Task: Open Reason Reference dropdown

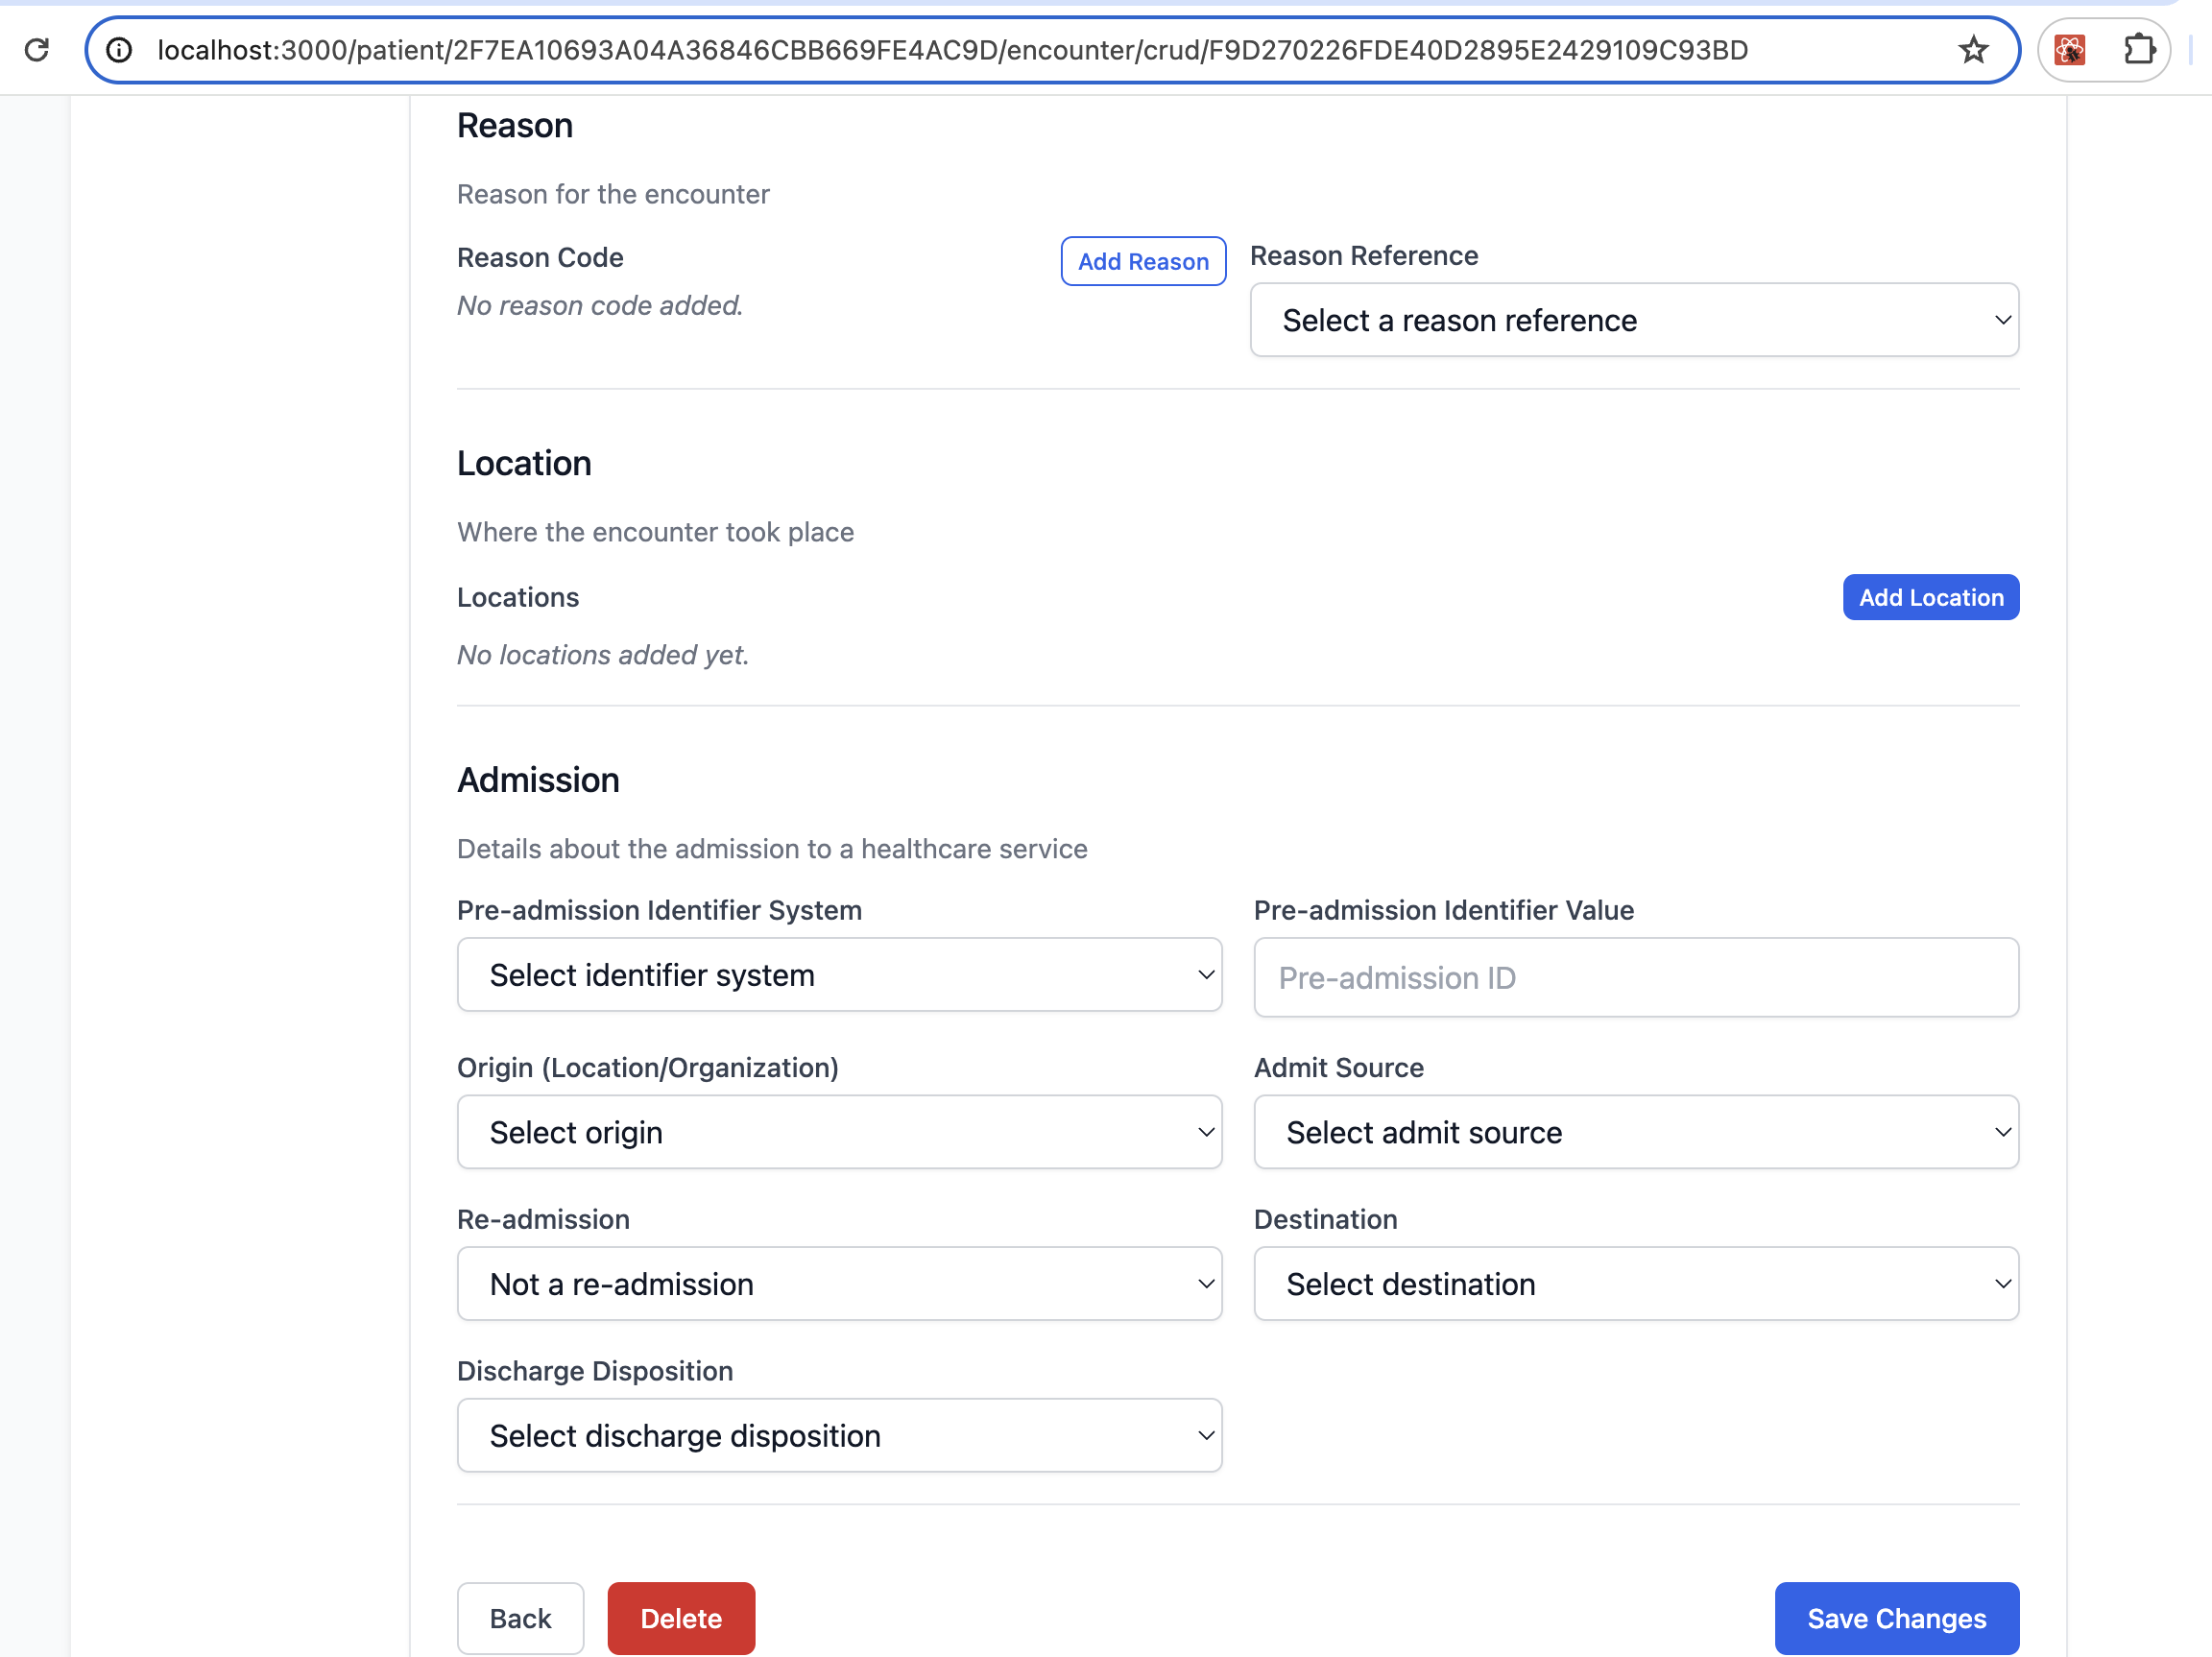Action: 1634,320
